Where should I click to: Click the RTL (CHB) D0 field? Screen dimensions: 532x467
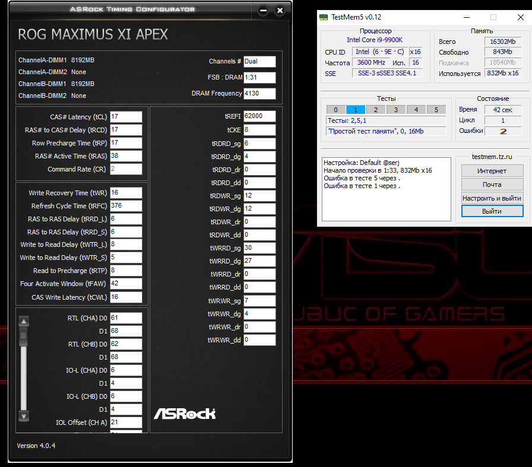(126, 344)
